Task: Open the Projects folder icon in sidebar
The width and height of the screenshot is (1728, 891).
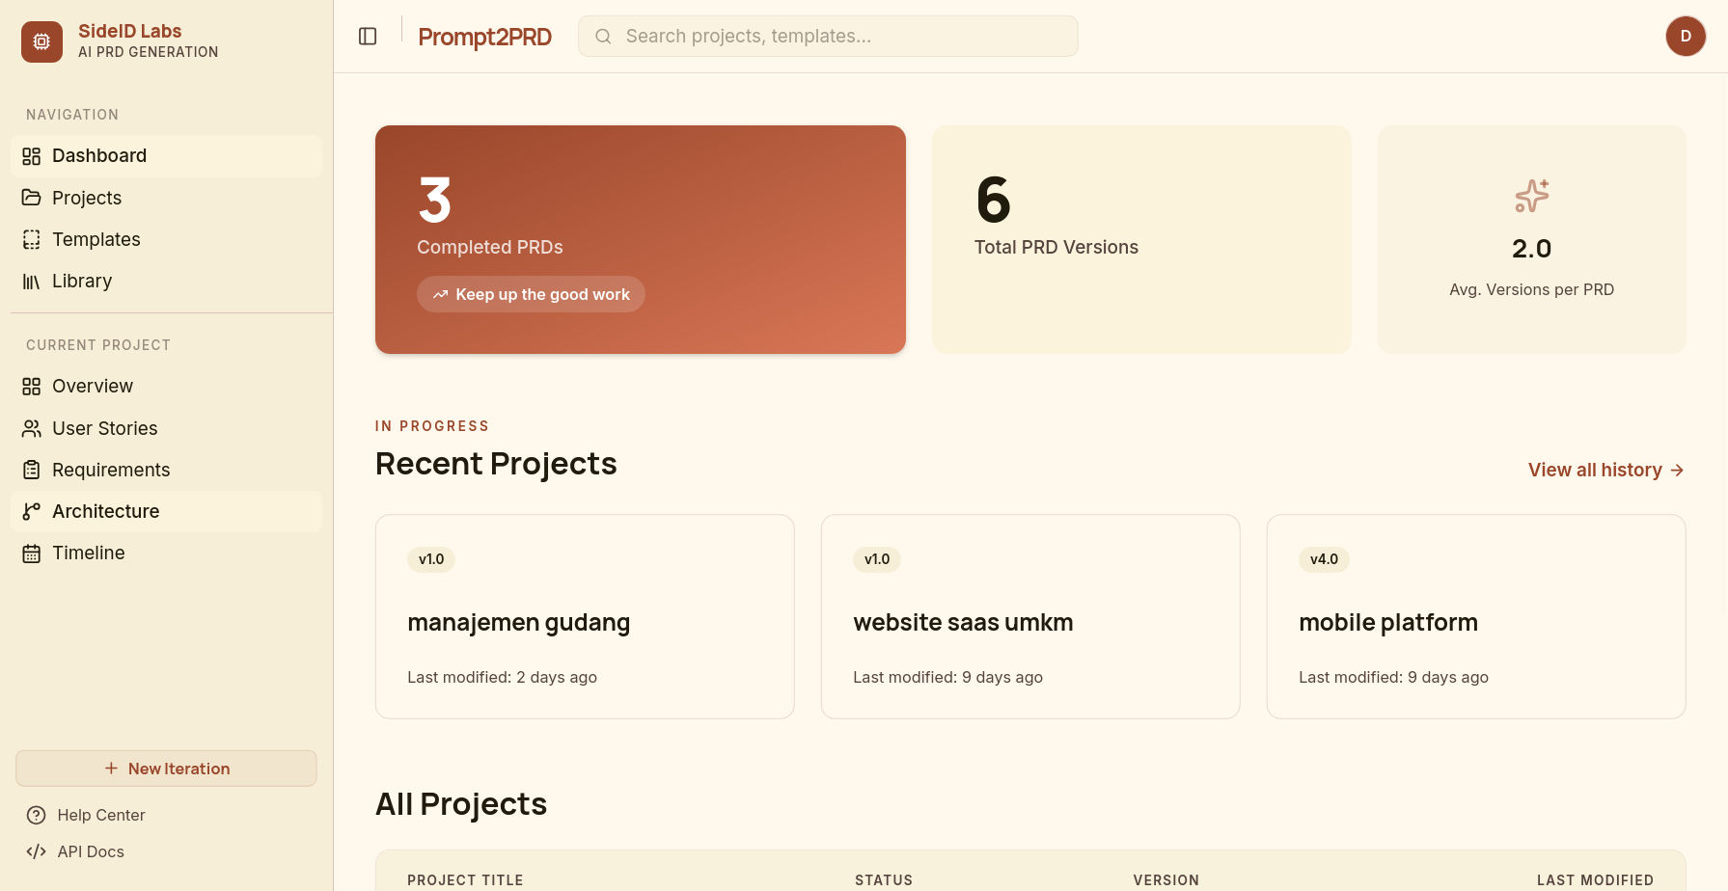Action: click(31, 198)
